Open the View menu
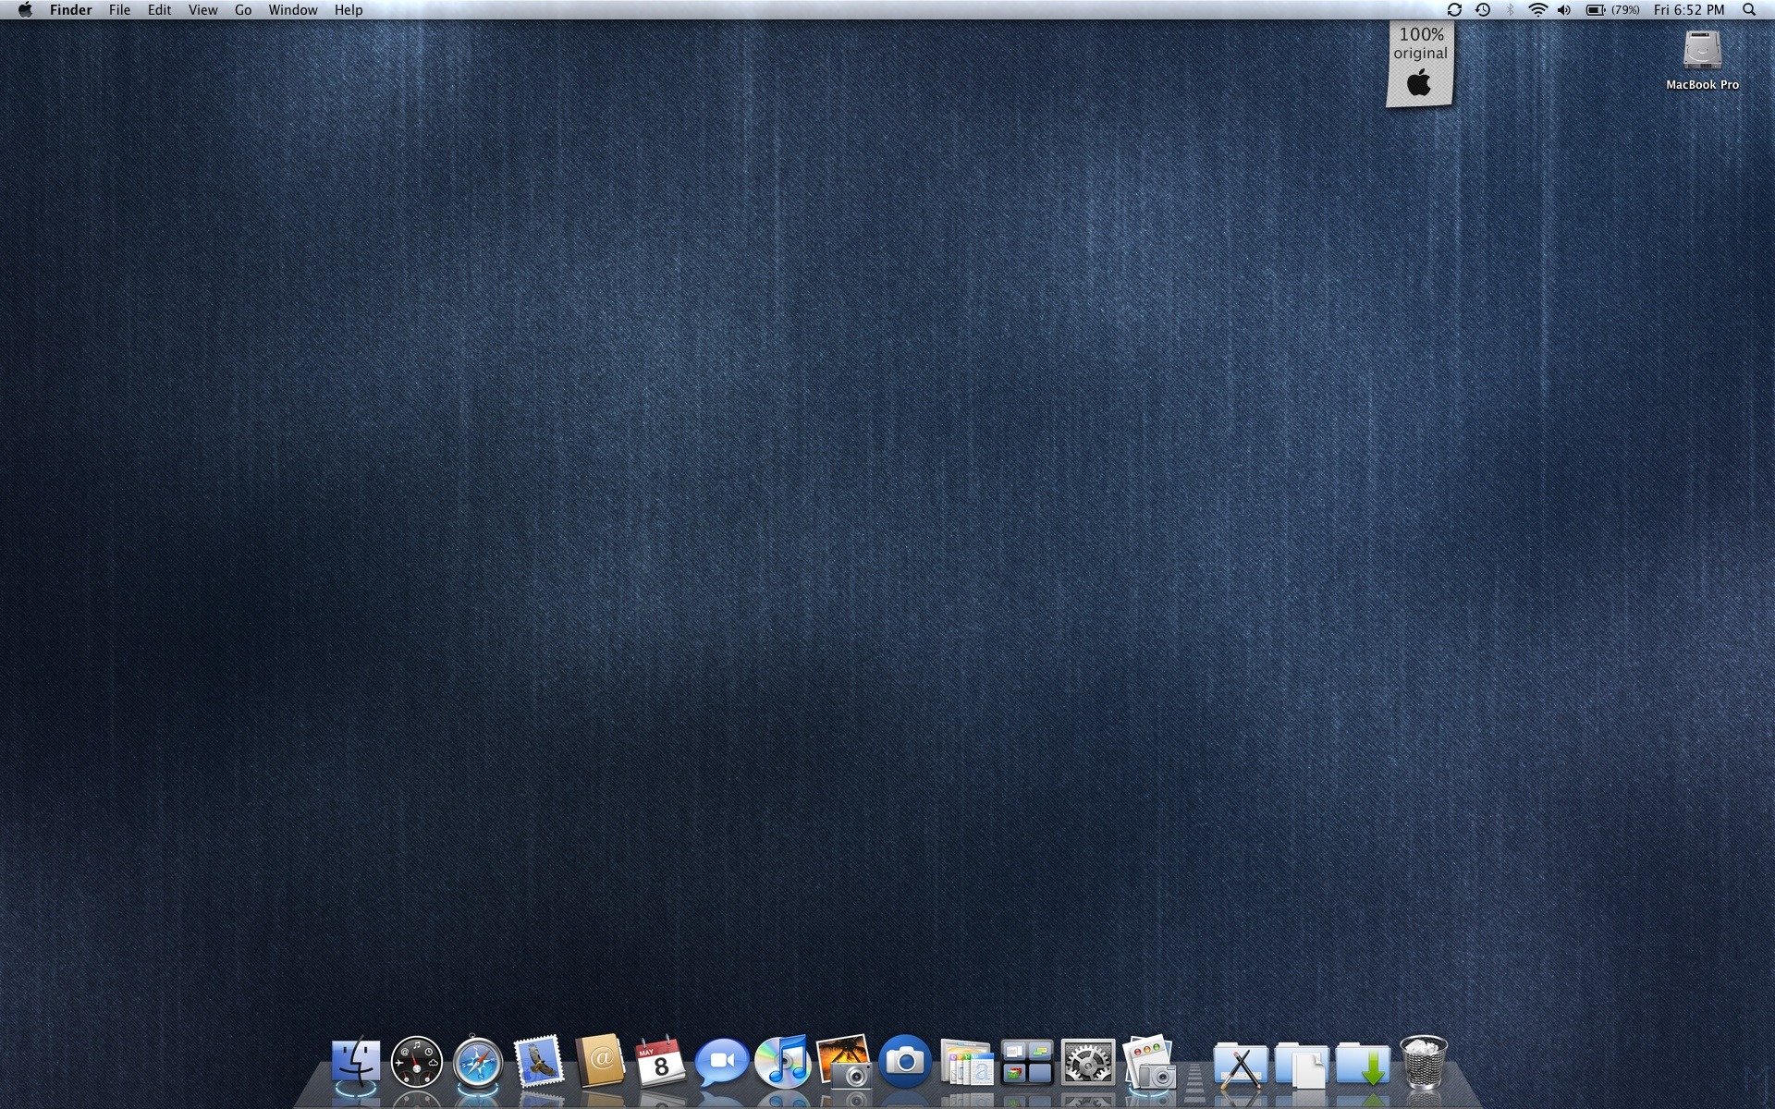 (202, 10)
